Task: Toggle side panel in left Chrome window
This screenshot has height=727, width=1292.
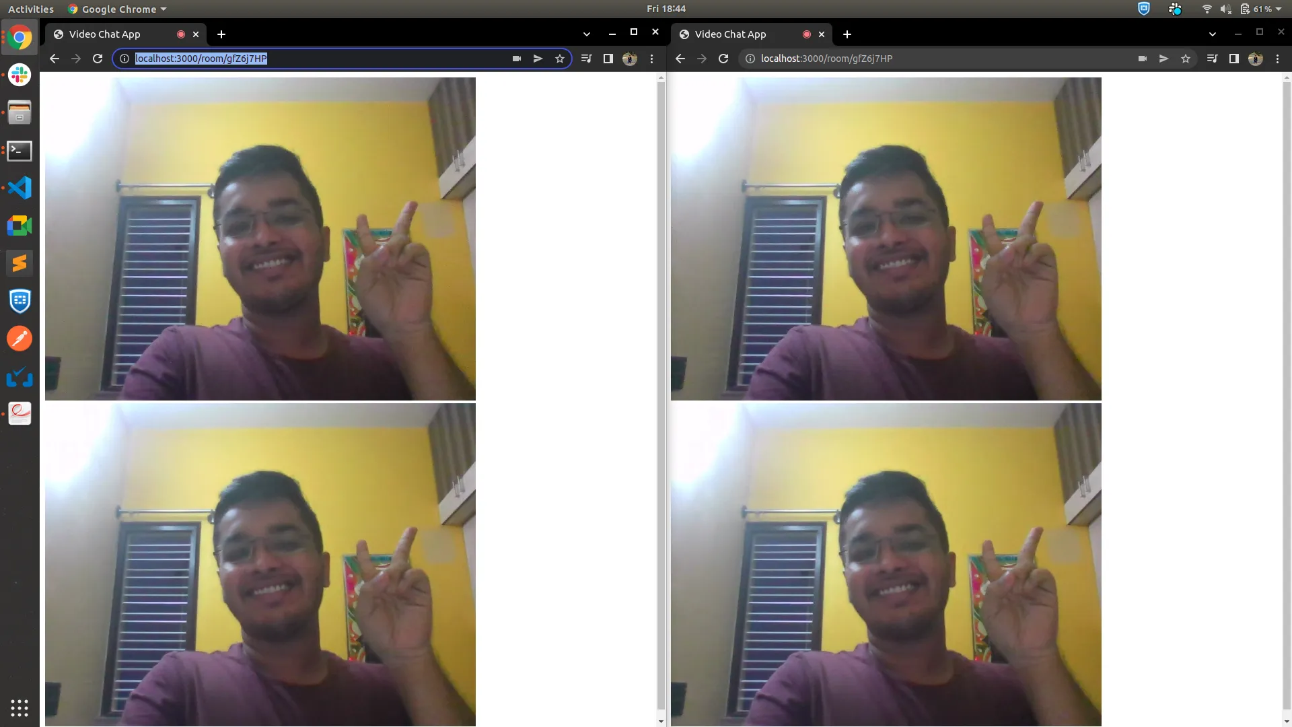Action: tap(608, 59)
